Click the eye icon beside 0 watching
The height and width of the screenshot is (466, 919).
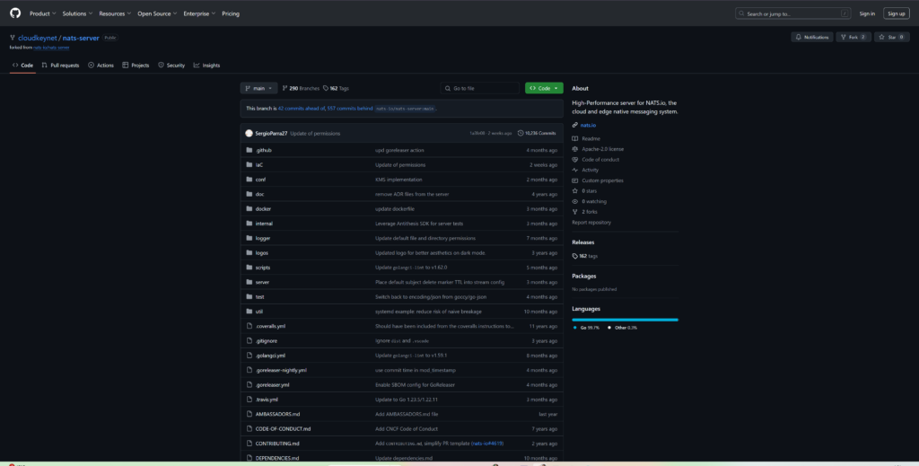coord(575,201)
